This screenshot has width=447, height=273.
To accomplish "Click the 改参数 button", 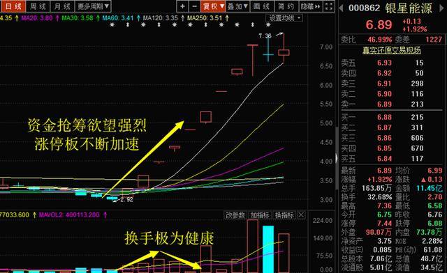I will pos(235,216).
